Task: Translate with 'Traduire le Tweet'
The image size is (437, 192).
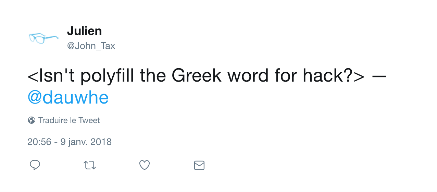Action: tap(69, 120)
